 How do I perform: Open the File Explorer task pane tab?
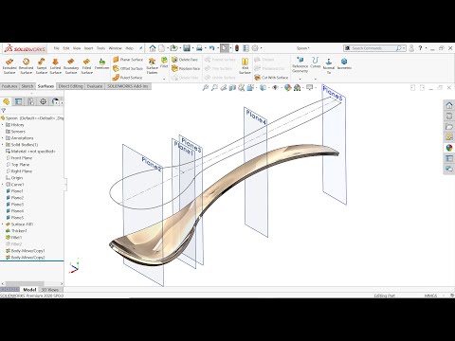pyautogui.click(x=449, y=127)
